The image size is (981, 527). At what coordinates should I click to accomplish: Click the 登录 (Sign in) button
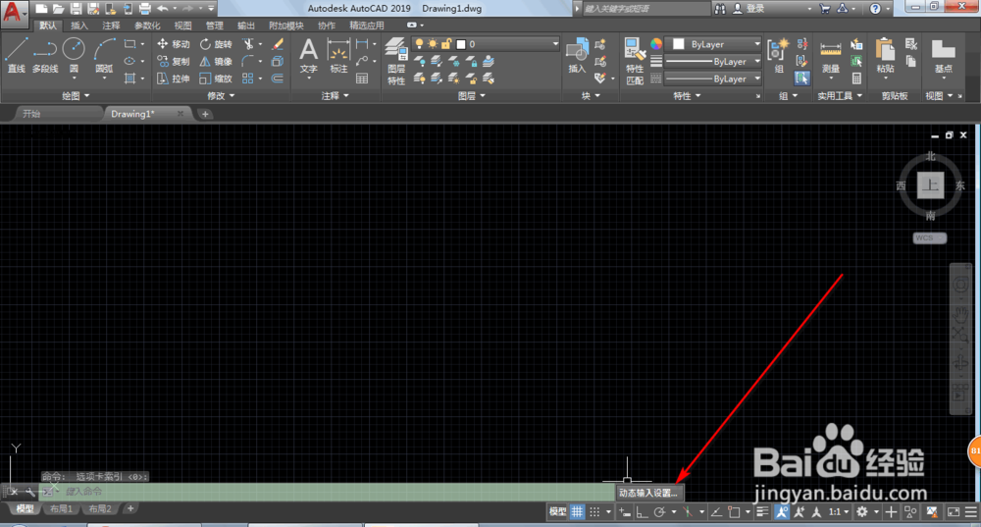(749, 9)
